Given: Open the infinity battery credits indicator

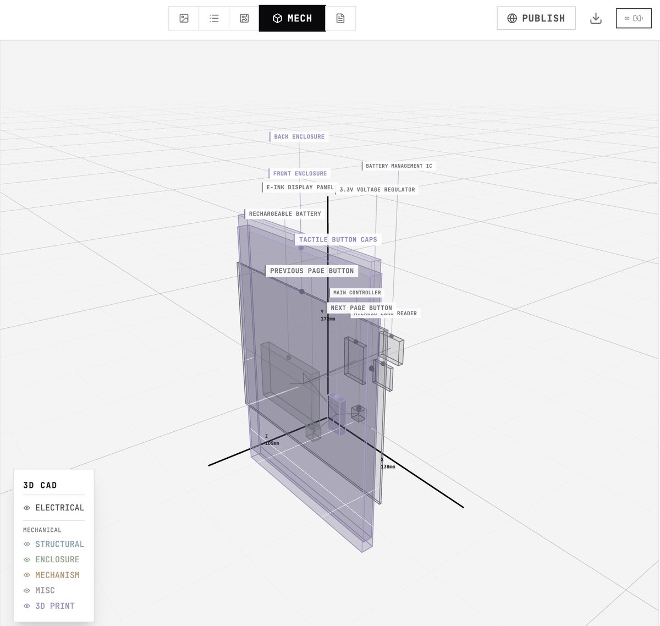Looking at the screenshot, I should [634, 18].
